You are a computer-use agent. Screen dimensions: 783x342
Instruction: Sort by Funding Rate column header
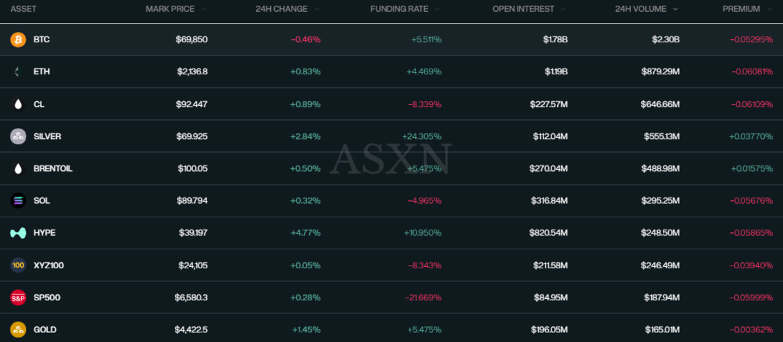click(x=399, y=9)
